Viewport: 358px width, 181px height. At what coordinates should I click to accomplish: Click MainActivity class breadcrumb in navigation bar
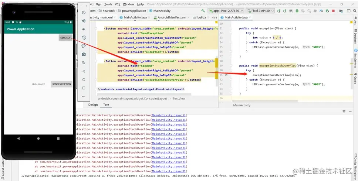160,11
